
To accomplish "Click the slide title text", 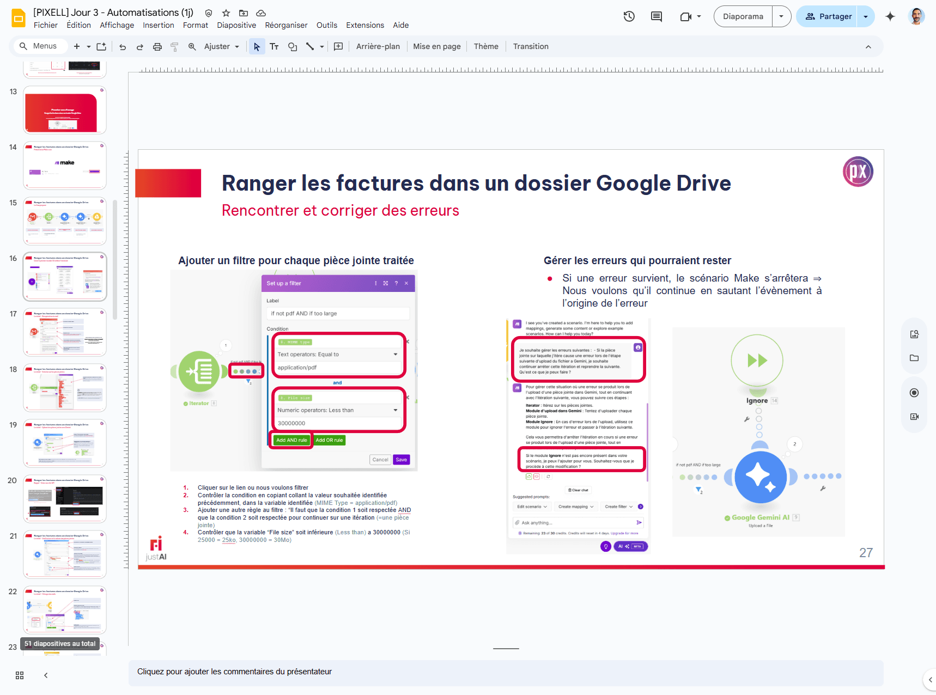I will [x=476, y=184].
